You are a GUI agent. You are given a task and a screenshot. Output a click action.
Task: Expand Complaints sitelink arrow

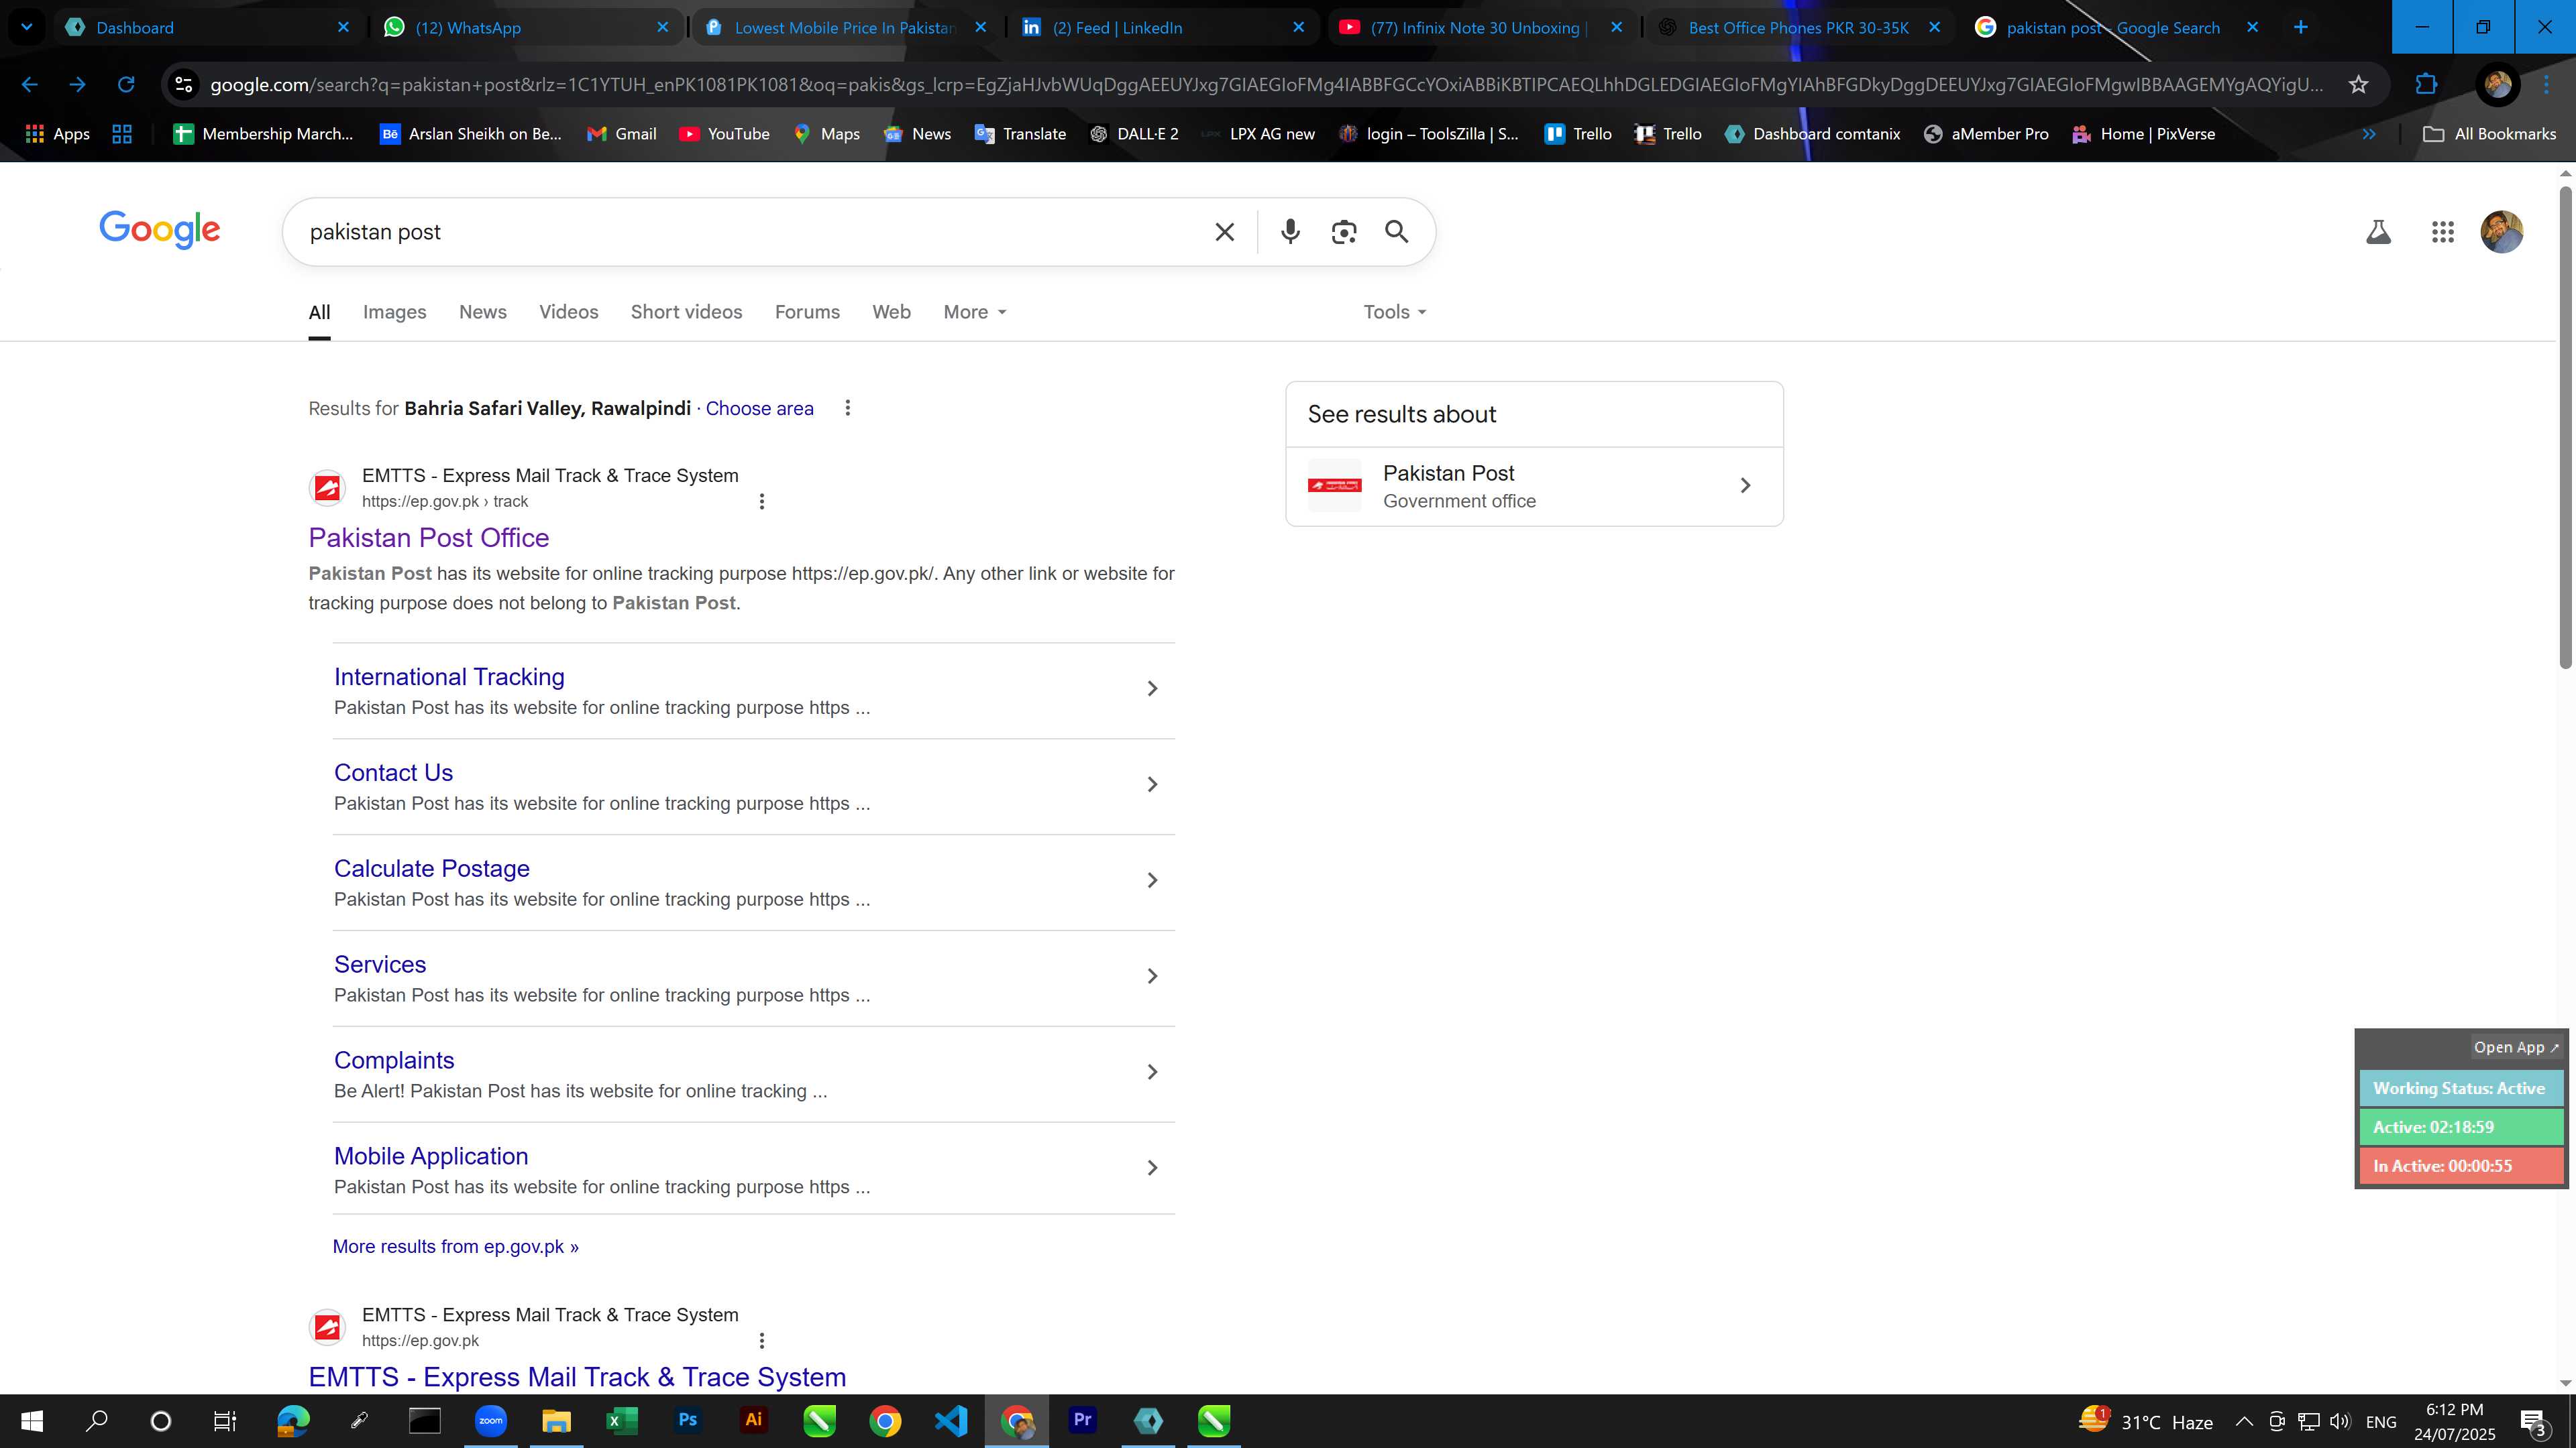1152,1073
